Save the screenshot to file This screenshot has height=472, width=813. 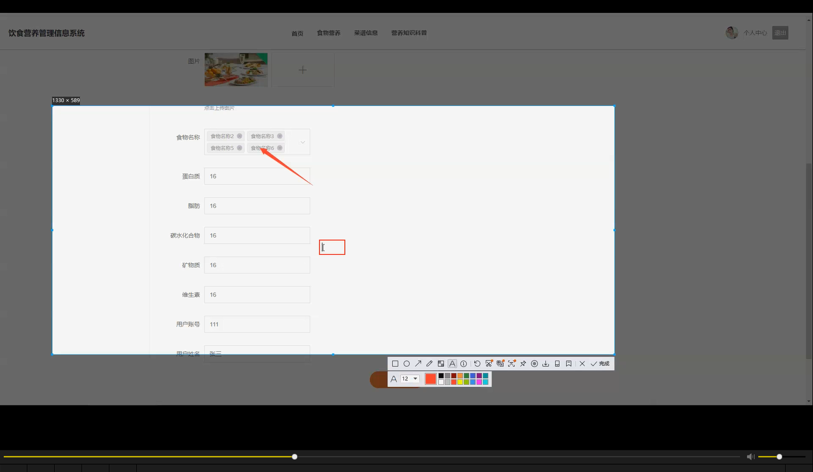point(545,364)
